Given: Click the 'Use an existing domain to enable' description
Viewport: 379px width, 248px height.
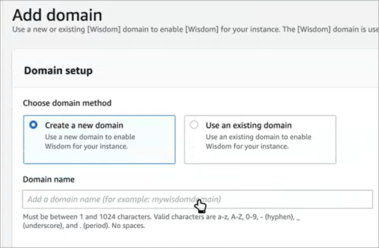Looking at the screenshot, I should click(258, 137).
